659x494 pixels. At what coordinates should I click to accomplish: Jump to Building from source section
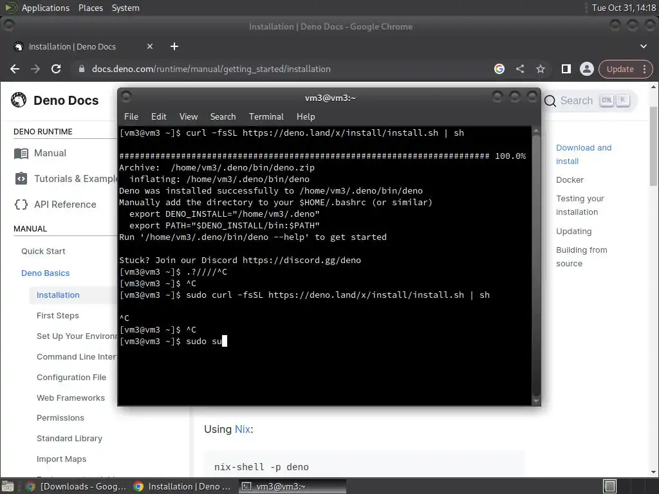pos(582,257)
